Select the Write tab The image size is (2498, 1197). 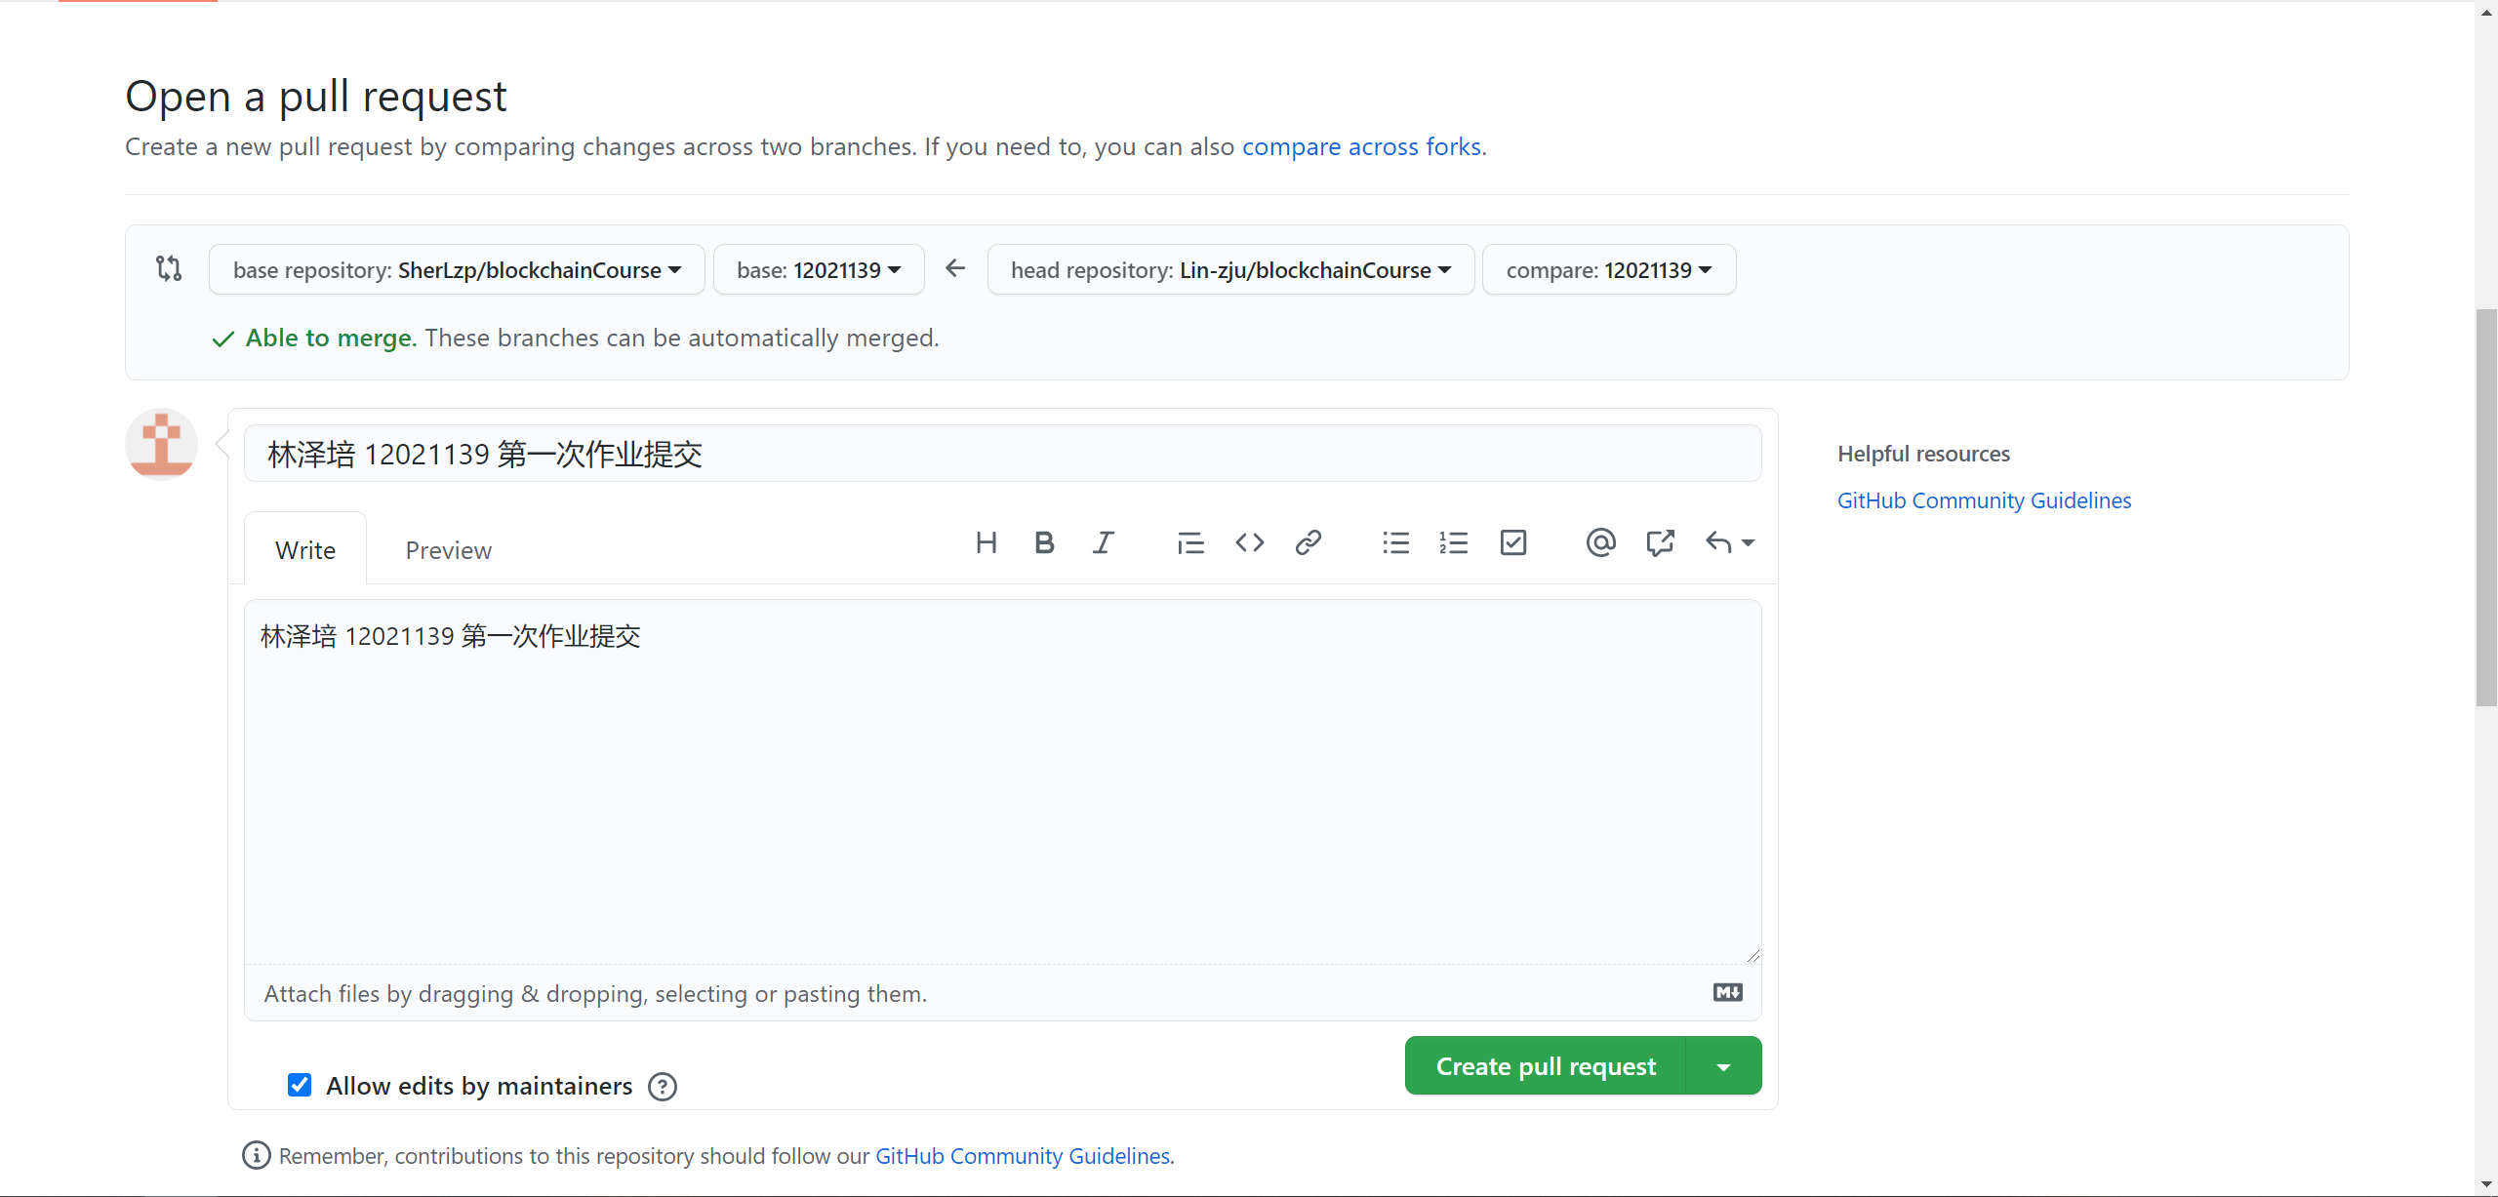click(x=305, y=550)
